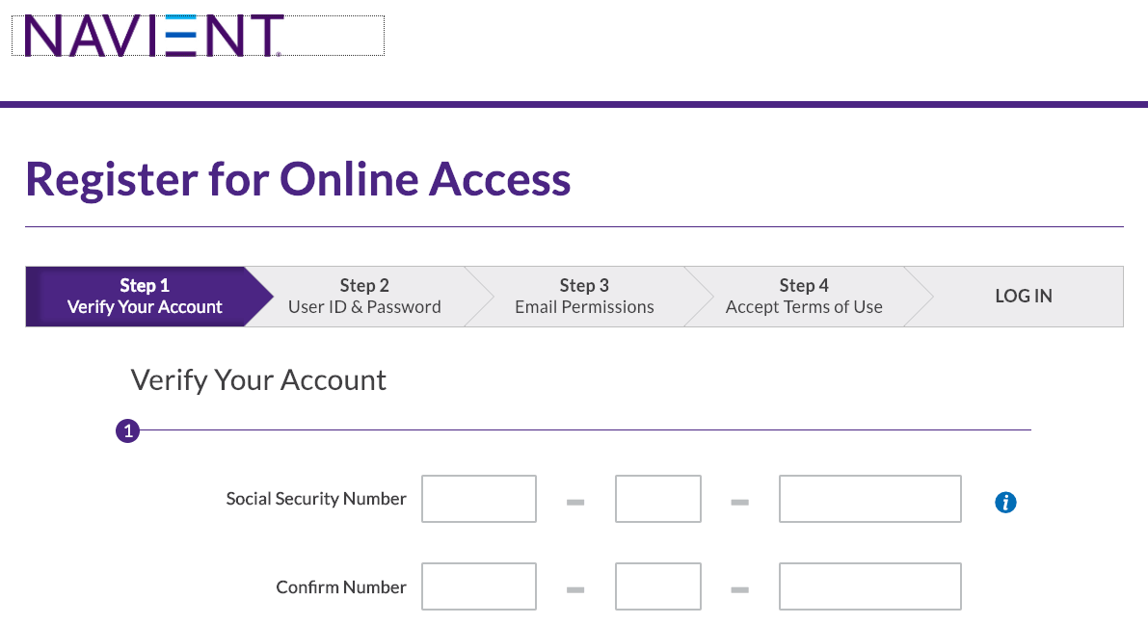This screenshot has height=624, width=1148.
Task: Click the Social Security Number label
Action: pos(316,499)
